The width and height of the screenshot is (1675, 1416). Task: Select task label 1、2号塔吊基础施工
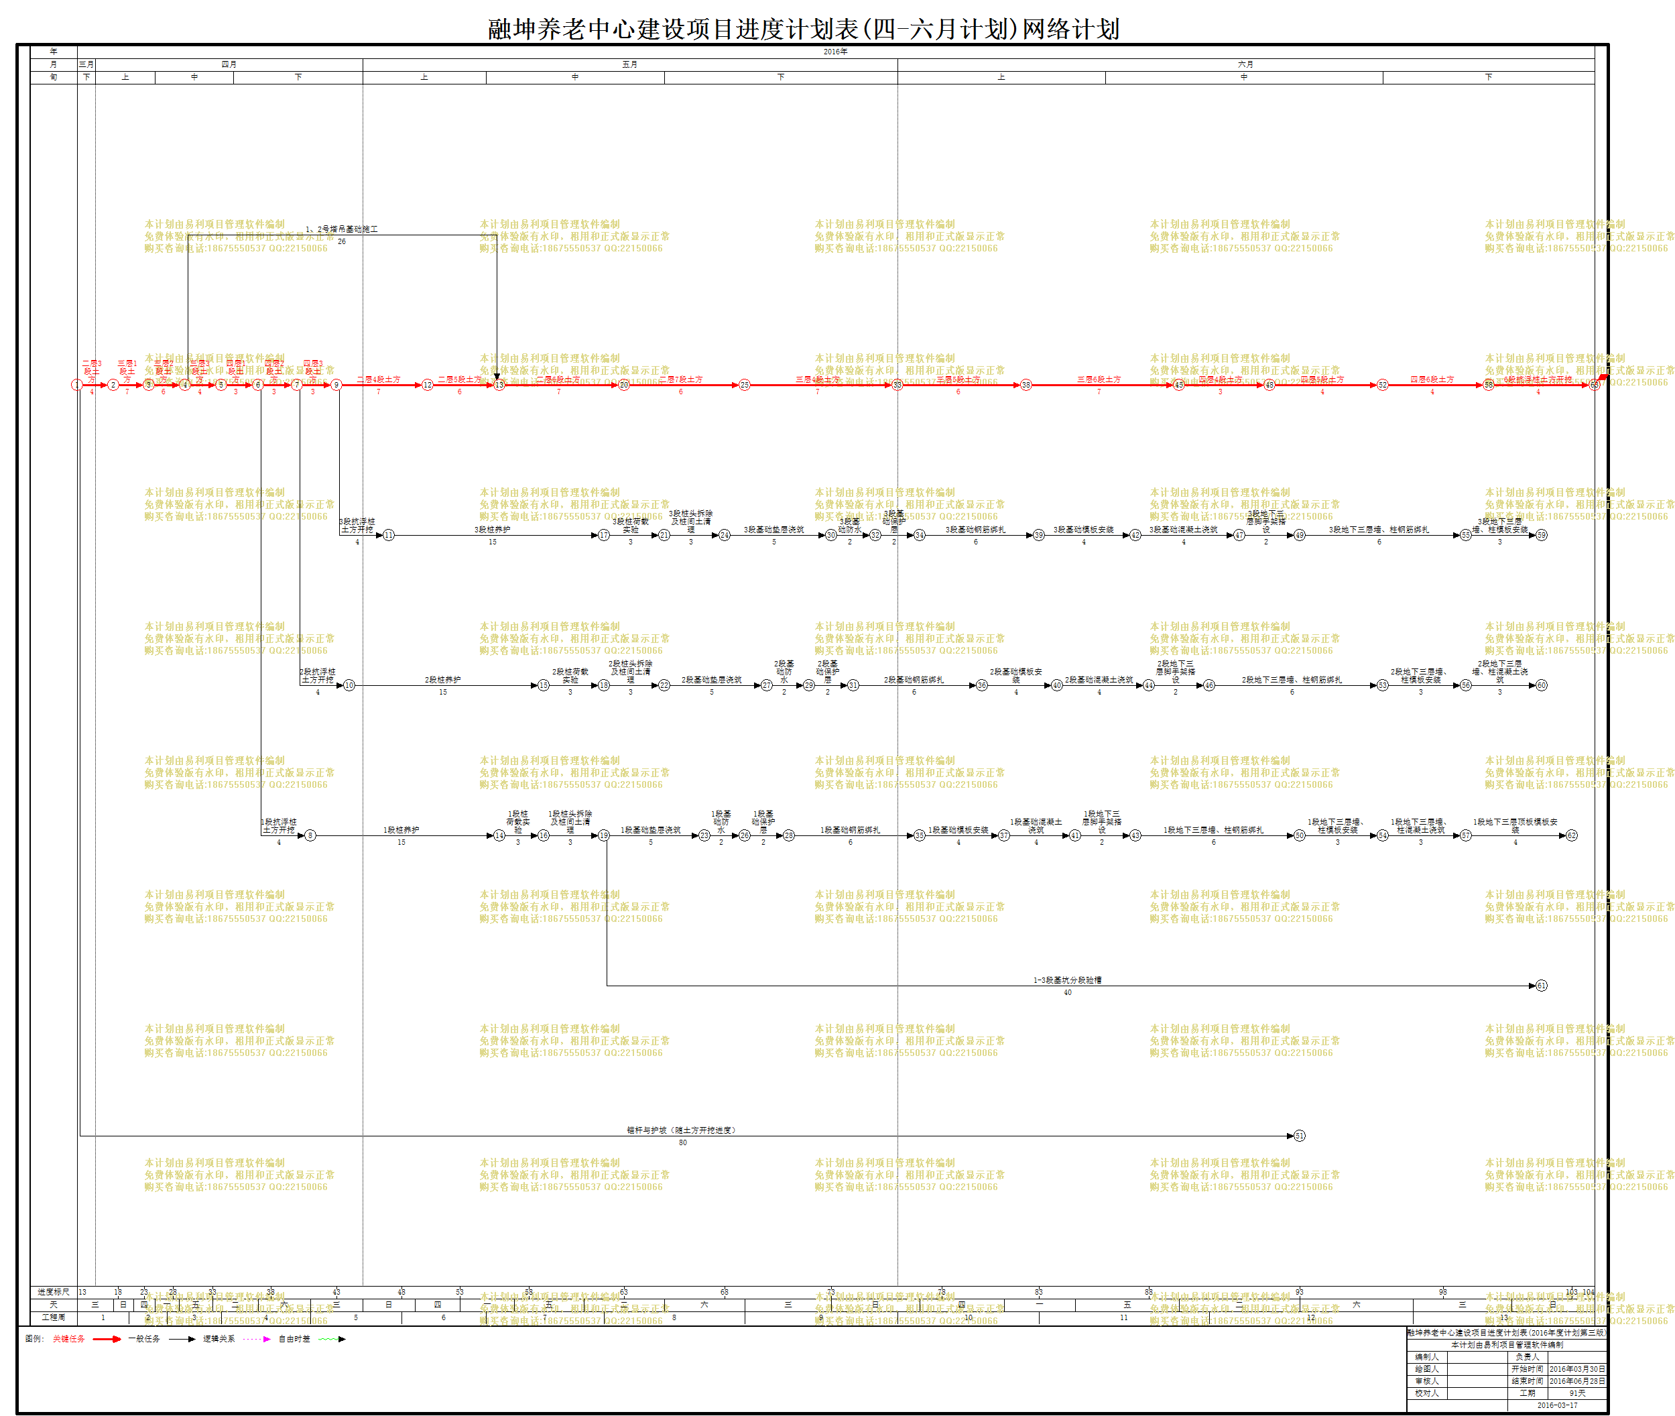point(341,229)
